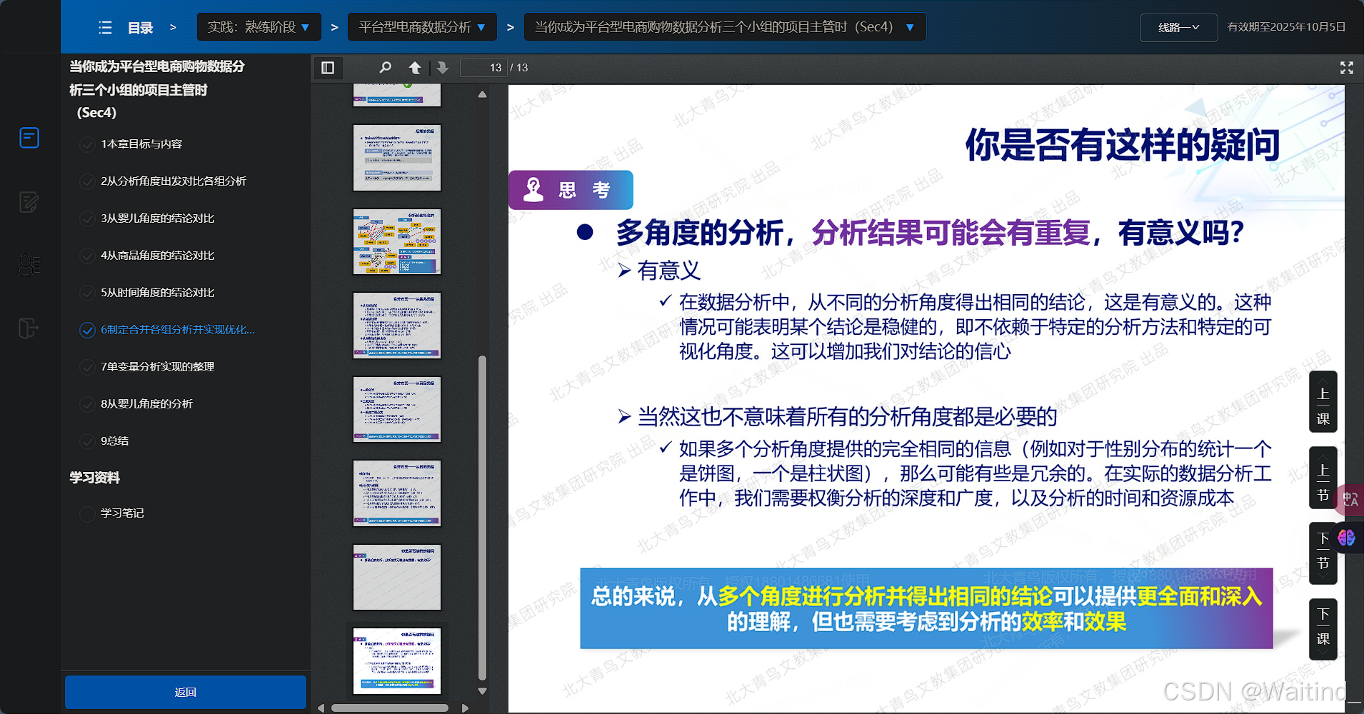Select the colorful flowchart slide thumbnail
The image size is (1364, 714).
coord(397,241)
